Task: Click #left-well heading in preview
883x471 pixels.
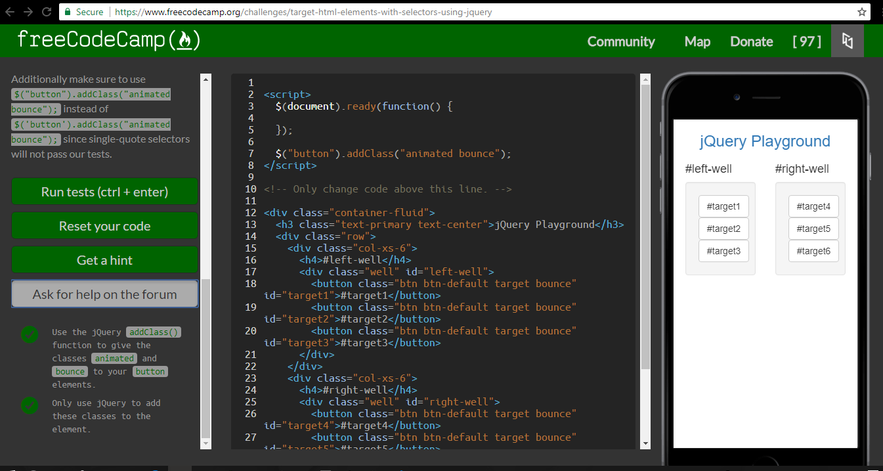Action: point(708,169)
